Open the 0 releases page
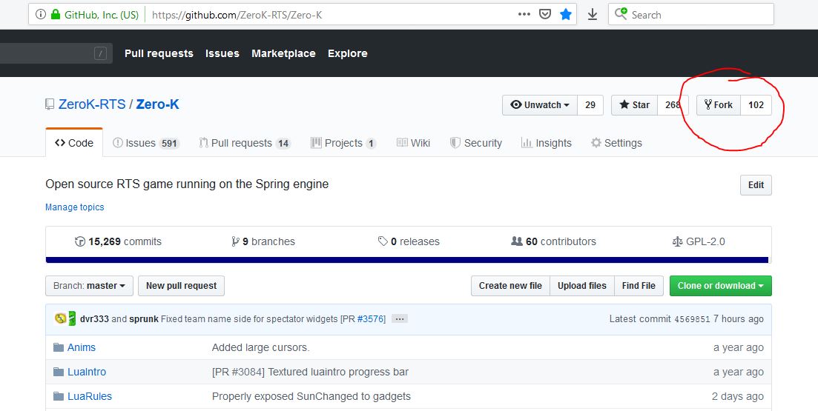 pyautogui.click(x=409, y=241)
